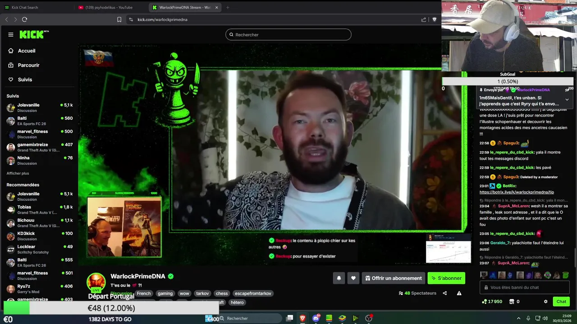Open recommended channel Ryu7z
Viewport: 577px width, 324px height.
tap(39, 288)
